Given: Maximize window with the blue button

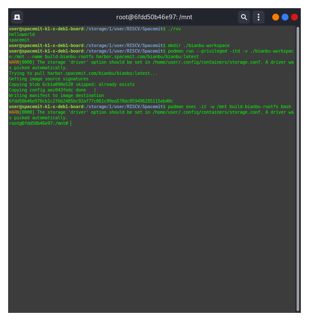Looking at the screenshot, I should click(x=285, y=17).
